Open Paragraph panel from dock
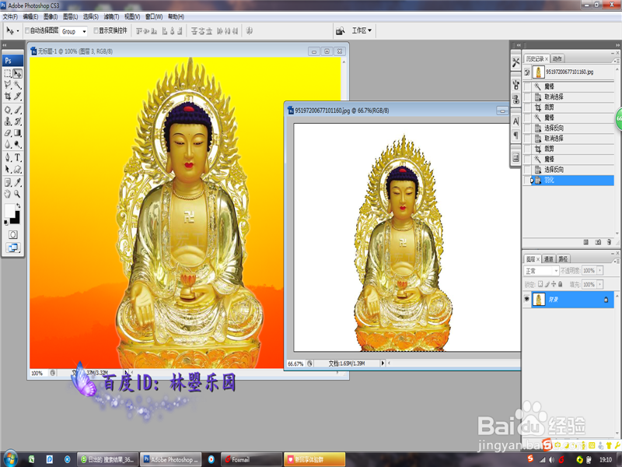 [x=515, y=135]
